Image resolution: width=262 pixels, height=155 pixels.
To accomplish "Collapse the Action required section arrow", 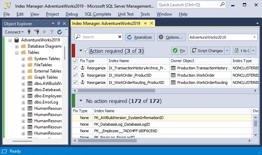I will pos(81,50).
